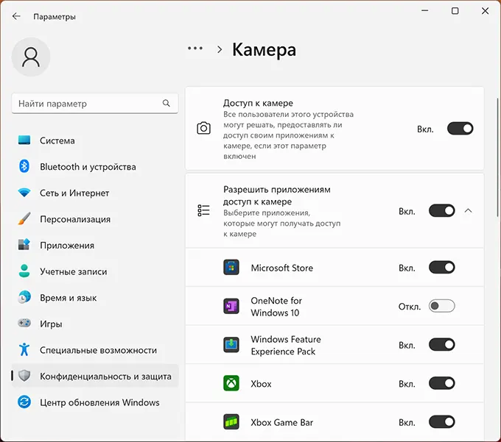Open Специальные возможности
Screen dimensions: 501x442
(x=95, y=349)
